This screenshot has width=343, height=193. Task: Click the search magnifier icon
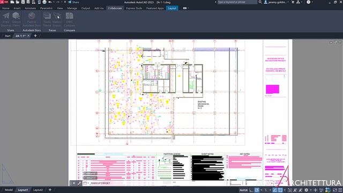coord(260,2)
